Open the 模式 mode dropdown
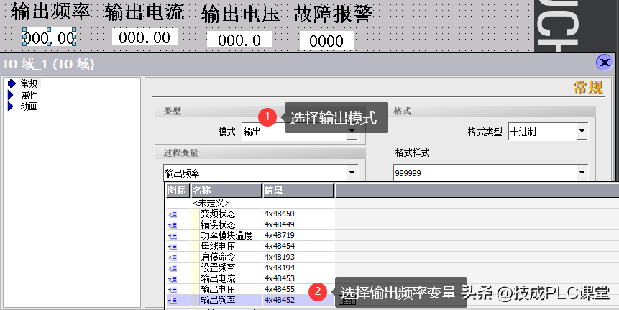The image size is (619, 310). 352,132
